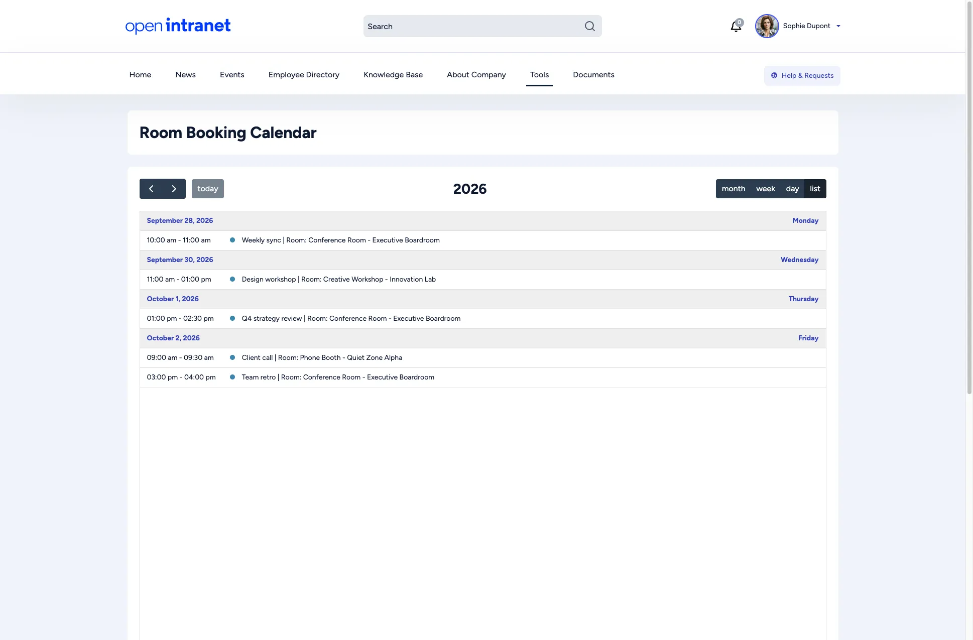Click the 11:00 am - 01:00 pm time
Screen dimensions: 973x640
pos(179,280)
